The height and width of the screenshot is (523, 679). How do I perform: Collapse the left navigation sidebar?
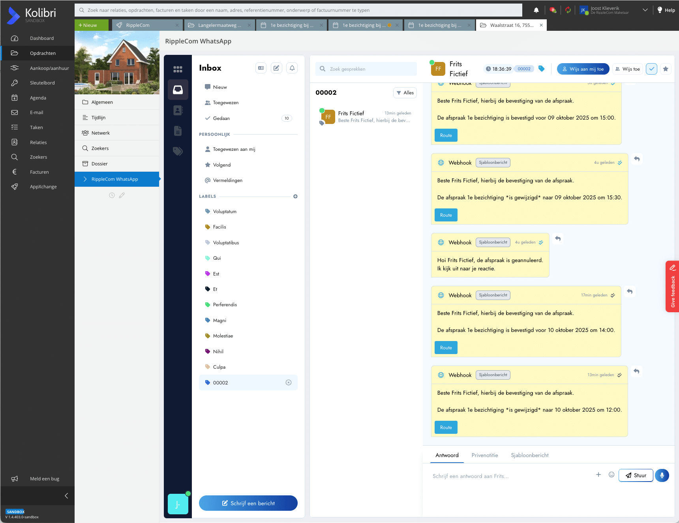tap(66, 496)
